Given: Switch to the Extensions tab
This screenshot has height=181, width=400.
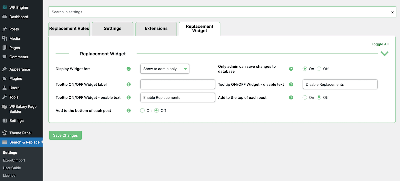Looking at the screenshot, I should click(x=156, y=29).
